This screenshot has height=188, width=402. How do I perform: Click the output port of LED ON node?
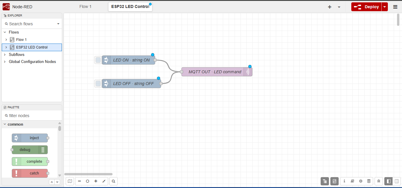point(155,60)
